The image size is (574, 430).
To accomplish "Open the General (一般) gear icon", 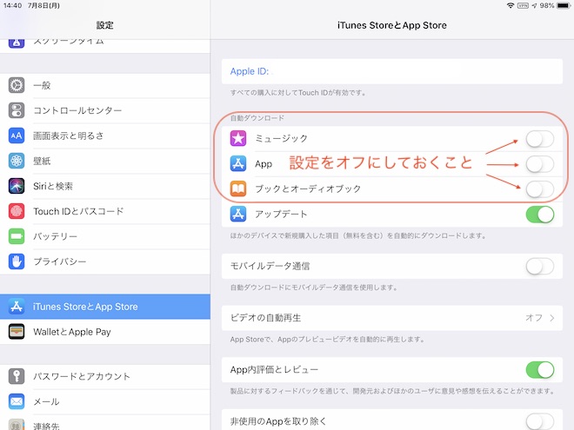I will tap(17, 85).
